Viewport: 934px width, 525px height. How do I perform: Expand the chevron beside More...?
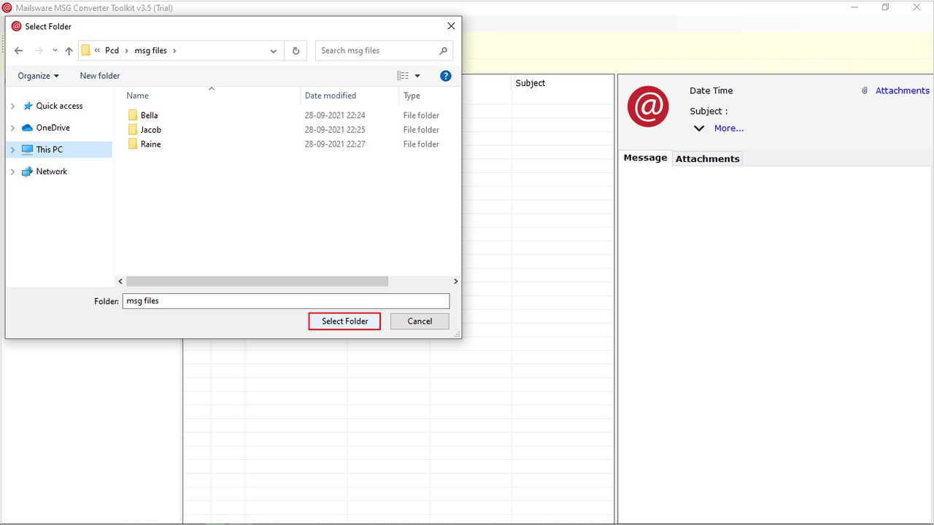(x=699, y=128)
